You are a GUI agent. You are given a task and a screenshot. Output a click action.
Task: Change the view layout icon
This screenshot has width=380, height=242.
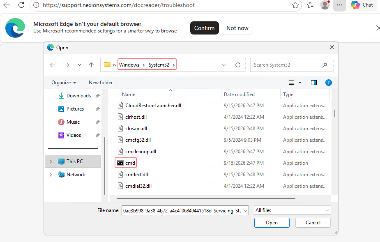(x=291, y=83)
